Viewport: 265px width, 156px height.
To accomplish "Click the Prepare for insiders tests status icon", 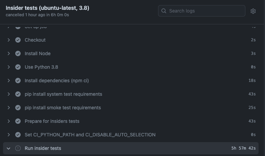I will coord(18,121).
